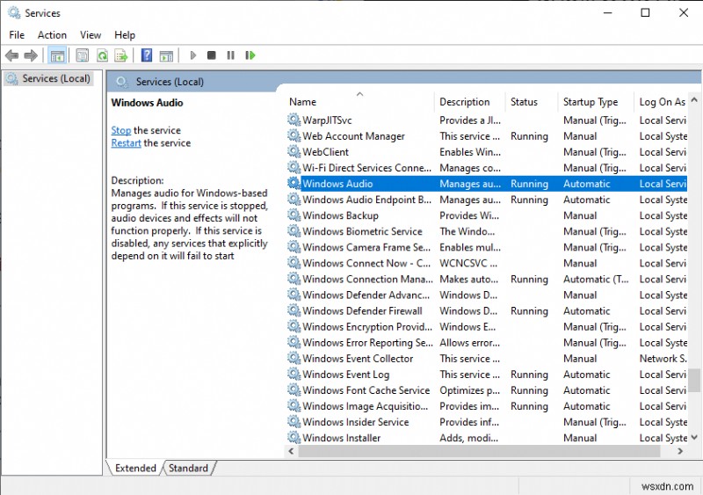Click the gear icon beside Windows Backup

(294, 215)
